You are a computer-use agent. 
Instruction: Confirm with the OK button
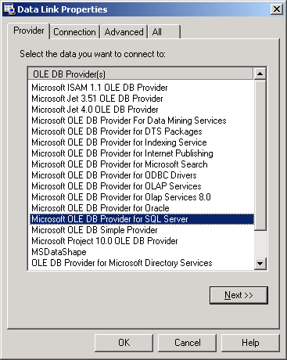124,343
